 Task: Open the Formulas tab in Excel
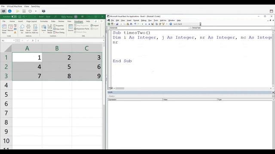(x=44, y=21)
